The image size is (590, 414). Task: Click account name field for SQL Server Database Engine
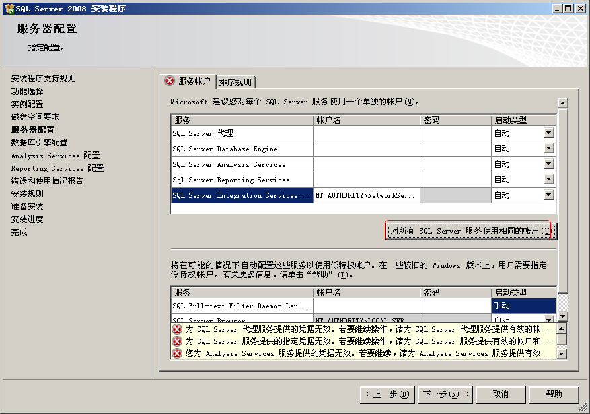367,149
